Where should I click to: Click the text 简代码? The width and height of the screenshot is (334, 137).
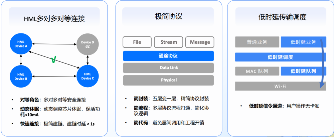click(x=140, y=123)
